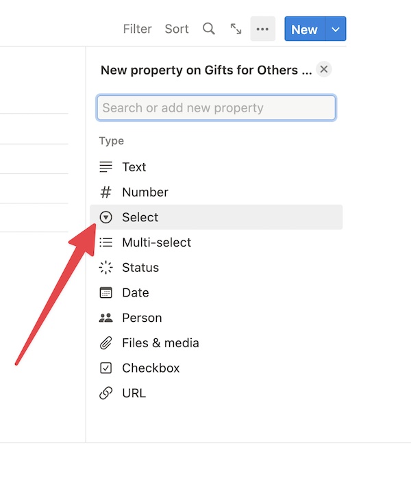Click the Files & media paperclip icon
Image resolution: width=411 pixels, height=489 pixels.
point(105,343)
